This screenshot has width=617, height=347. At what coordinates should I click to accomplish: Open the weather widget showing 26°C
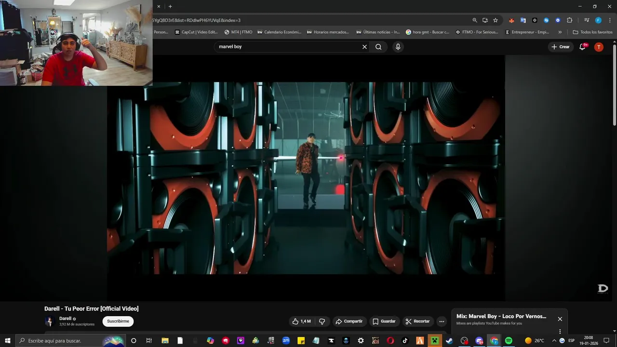click(534, 341)
